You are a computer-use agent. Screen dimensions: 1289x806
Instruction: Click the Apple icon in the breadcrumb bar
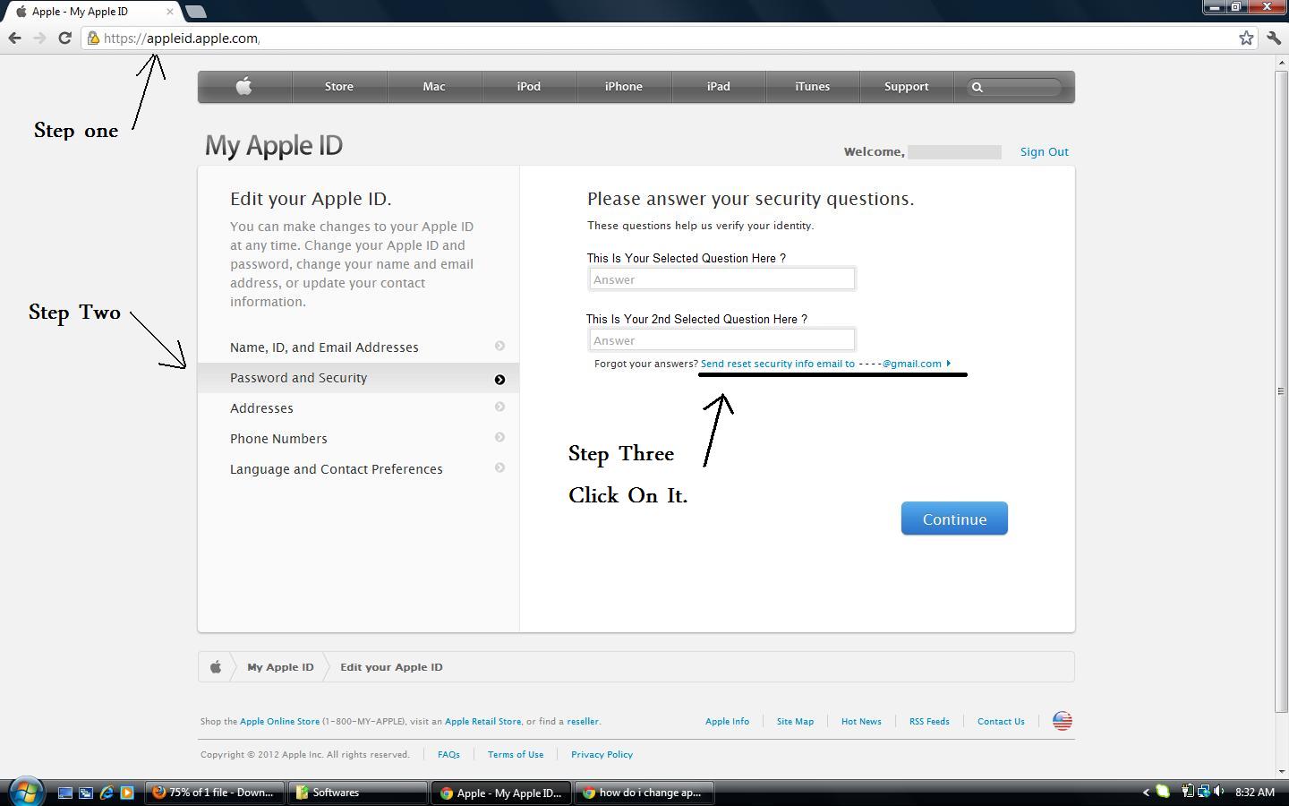coord(216,666)
